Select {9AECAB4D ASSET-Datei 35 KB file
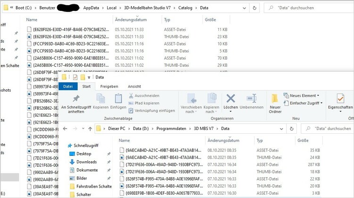354x198 pixels. (x=219, y=150)
